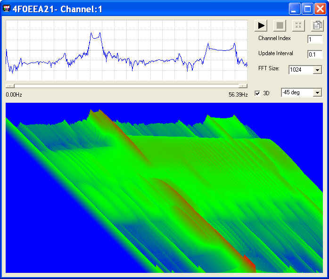Click the FFT Size label
The image size is (329, 279).
269,68
